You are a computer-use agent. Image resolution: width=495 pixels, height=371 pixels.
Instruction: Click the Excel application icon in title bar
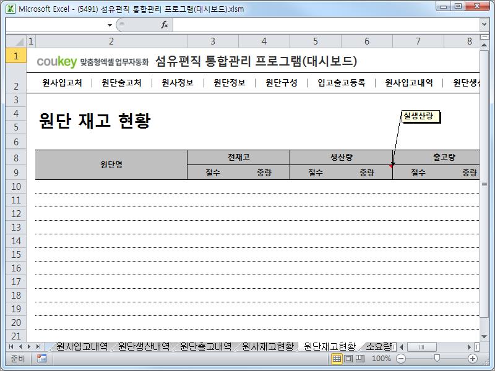point(11,9)
